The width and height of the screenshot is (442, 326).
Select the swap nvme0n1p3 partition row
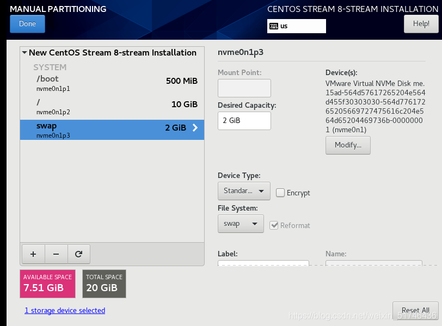pos(112,130)
